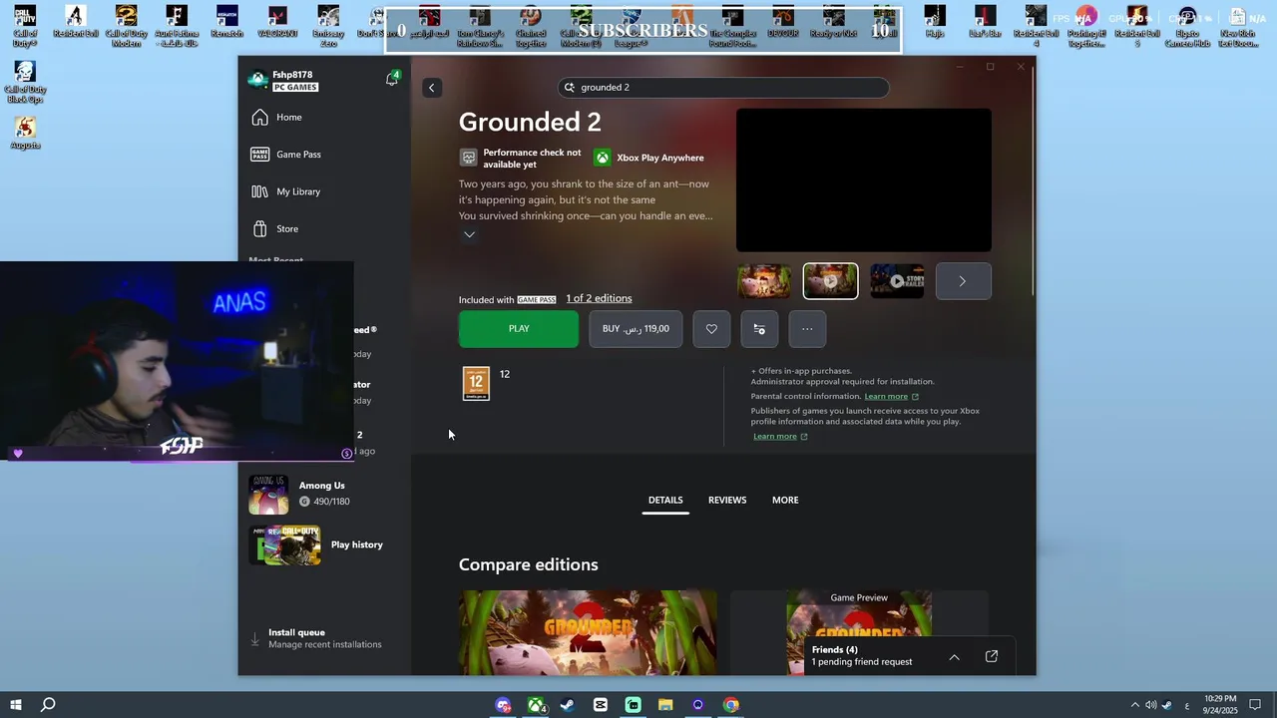Switch to the DETAILS tab
Screen dimensions: 1277x718
click(665, 501)
